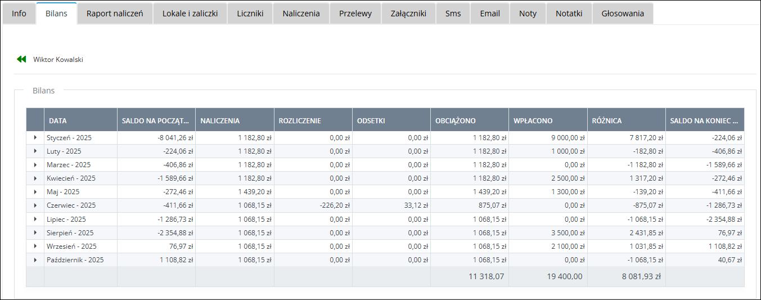Screen dimensions: 761x300
Task: Go to the Przelewy tab
Action: pyautogui.click(x=355, y=14)
